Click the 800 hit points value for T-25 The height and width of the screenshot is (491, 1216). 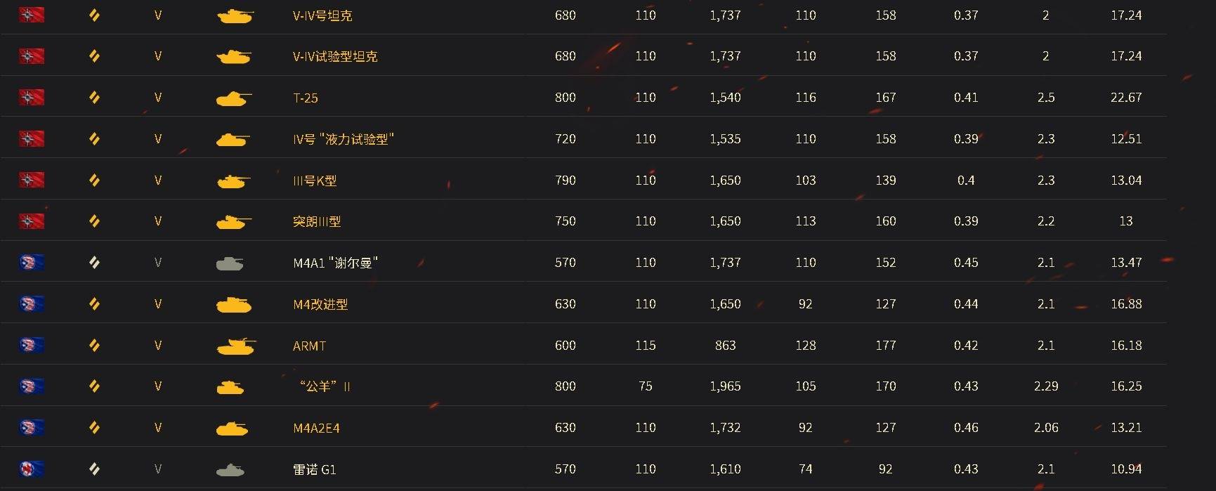[565, 98]
